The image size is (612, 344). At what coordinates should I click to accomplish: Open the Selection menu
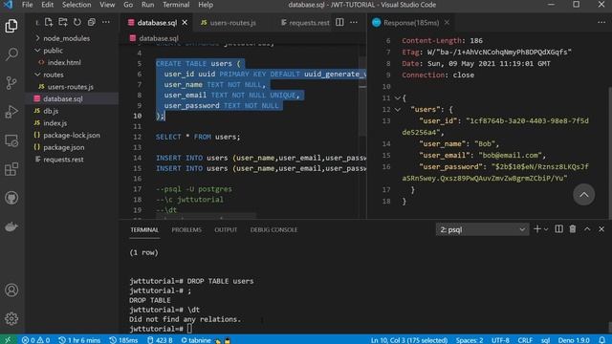point(76,5)
